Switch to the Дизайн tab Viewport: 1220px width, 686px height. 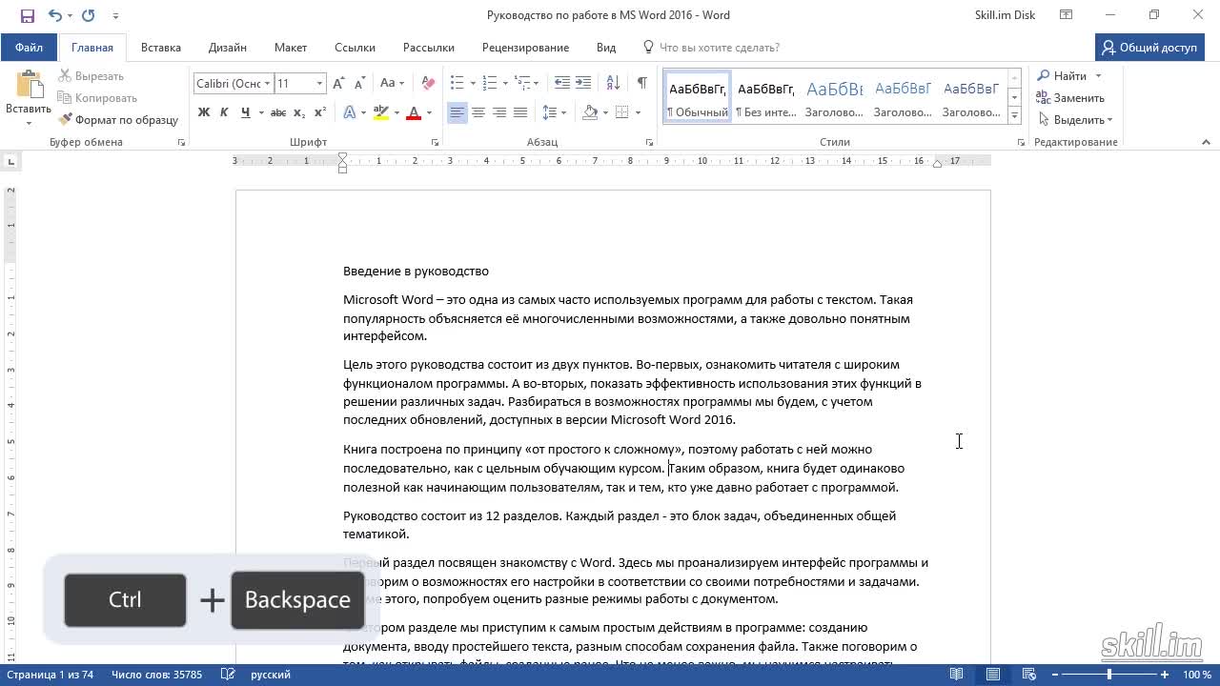click(x=228, y=48)
